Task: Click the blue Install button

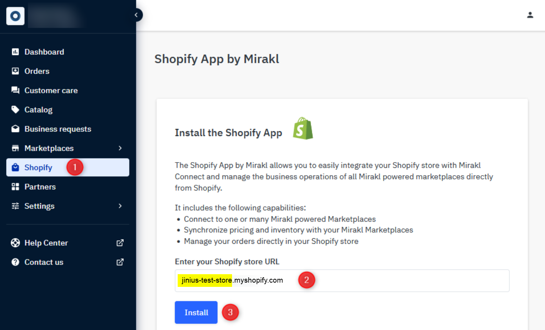Action: tap(196, 312)
